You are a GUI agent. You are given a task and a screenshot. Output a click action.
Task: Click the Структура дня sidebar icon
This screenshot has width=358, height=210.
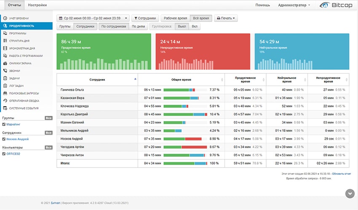click(5, 41)
